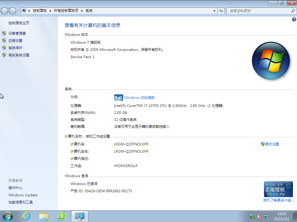The height and width of the screenshot is (222, 297).
Task: Click the Safely Remove Hardware tray icon
Action: click(x=252, y=217)
